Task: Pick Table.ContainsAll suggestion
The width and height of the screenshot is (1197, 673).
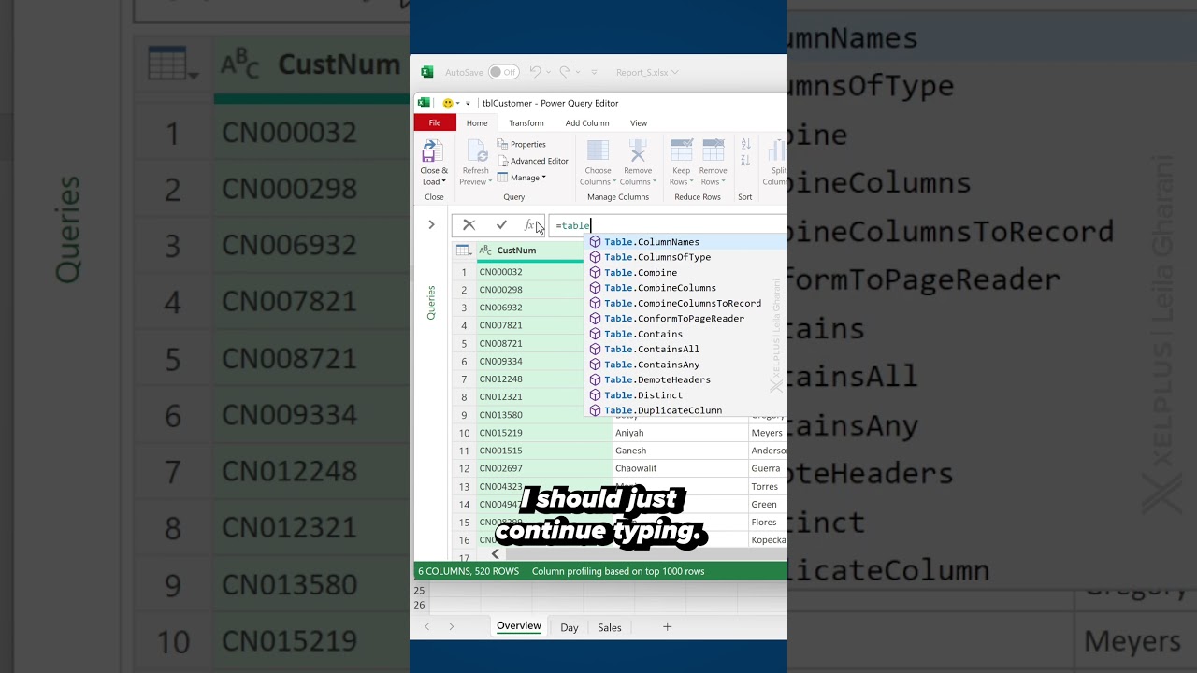Action: (685, 350)
